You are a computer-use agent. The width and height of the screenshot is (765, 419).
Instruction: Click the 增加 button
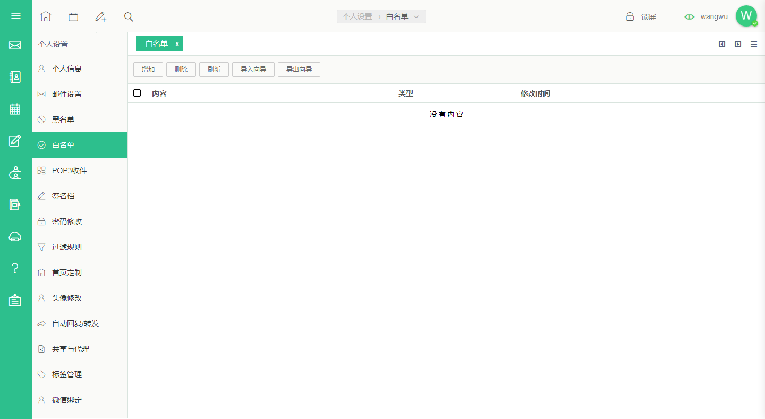coord(148,70)
